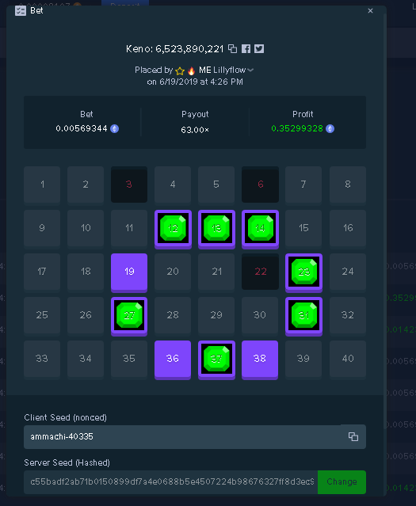
Task: Click gem tile number 13
Action: tap(216, 229)
